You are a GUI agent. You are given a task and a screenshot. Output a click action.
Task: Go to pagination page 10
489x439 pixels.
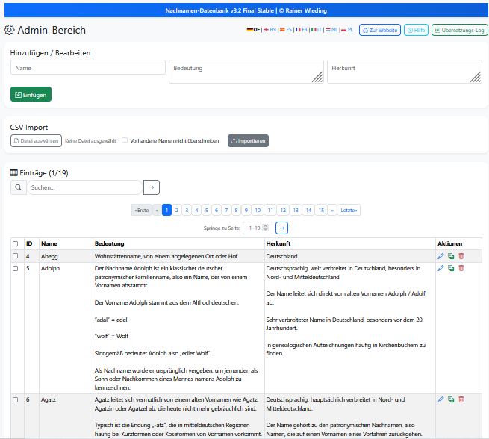258,210
